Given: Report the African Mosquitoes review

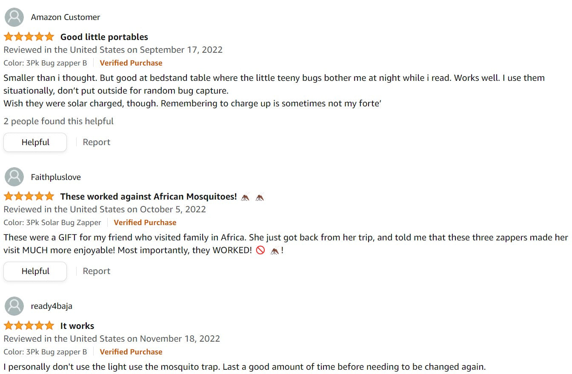Looking at the screenshot, I should [x=96, y=271].
